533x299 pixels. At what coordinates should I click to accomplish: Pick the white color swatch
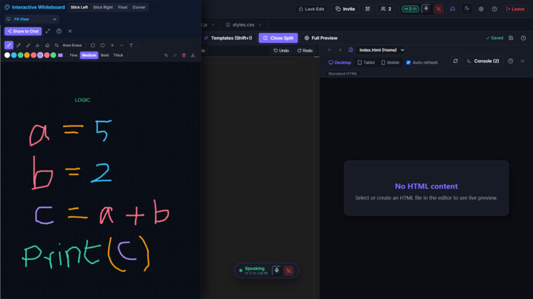coord(7,55)
